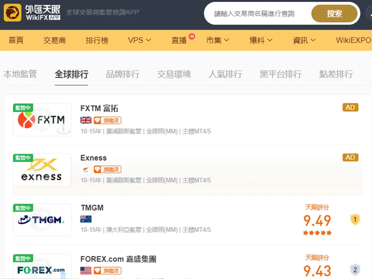Switch to the 人氣排行 tab

(225, 74)
